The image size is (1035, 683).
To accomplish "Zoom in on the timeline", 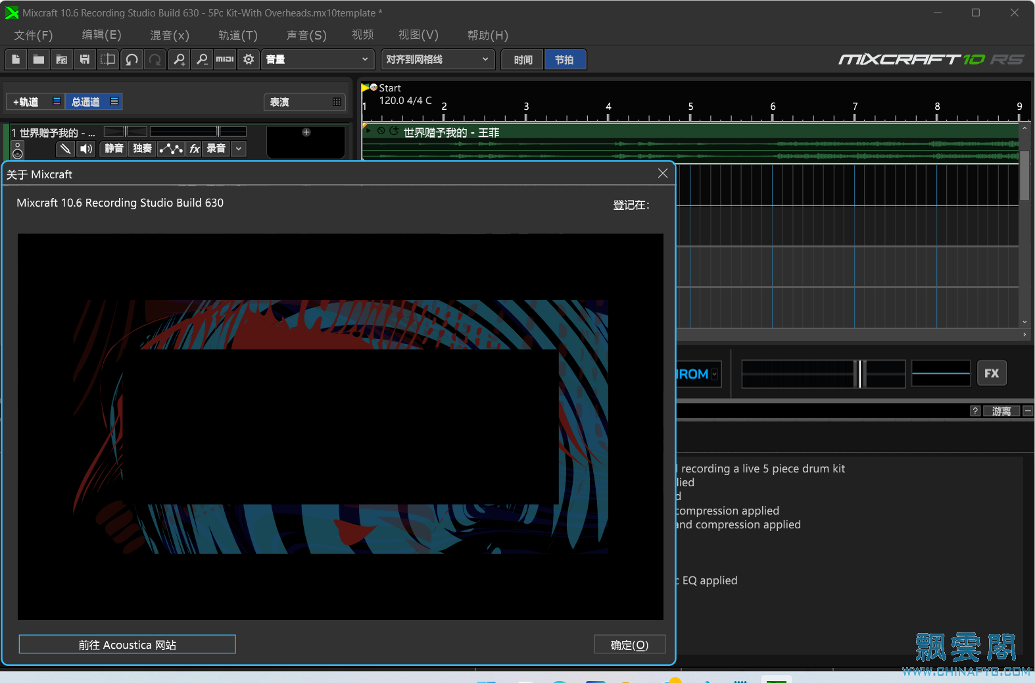I will [x=179, y=59].
